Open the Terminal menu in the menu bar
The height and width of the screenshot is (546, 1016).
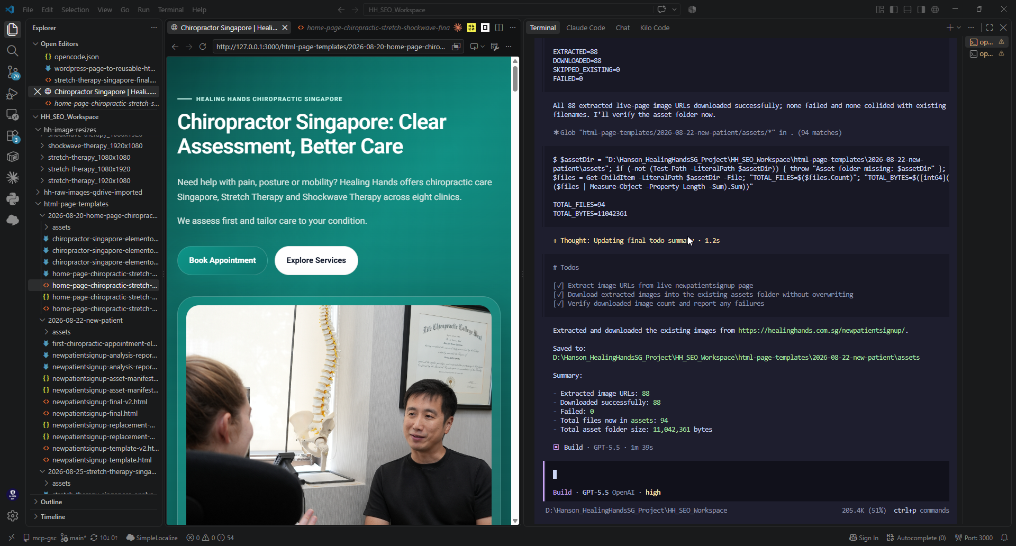pos(171,10)
